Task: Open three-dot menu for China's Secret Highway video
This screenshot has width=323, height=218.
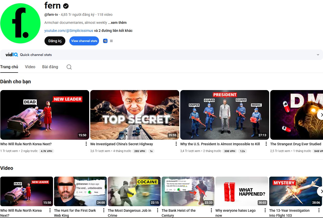Action: [176, 144]
